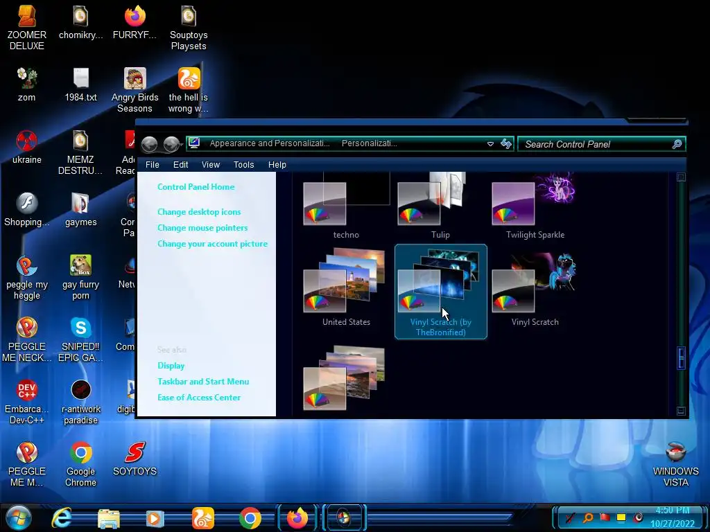Open Taskbar and Start Menu link
The width and height of the screenshot is (710, 532).
coord(203,382)
